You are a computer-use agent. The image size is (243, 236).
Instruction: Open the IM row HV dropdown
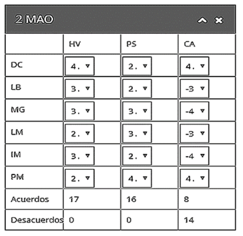click(x=80, y=156)
